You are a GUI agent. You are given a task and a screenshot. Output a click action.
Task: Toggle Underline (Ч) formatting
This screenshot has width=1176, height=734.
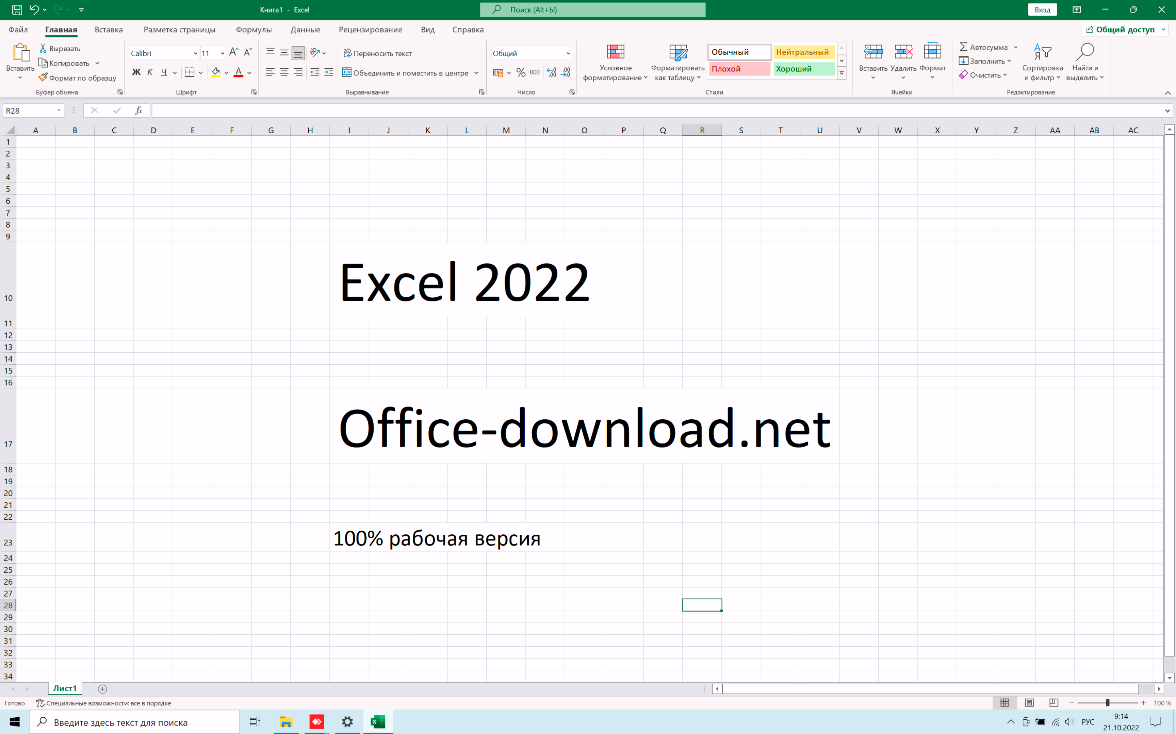pyautogui.click(x=164, y=72)
